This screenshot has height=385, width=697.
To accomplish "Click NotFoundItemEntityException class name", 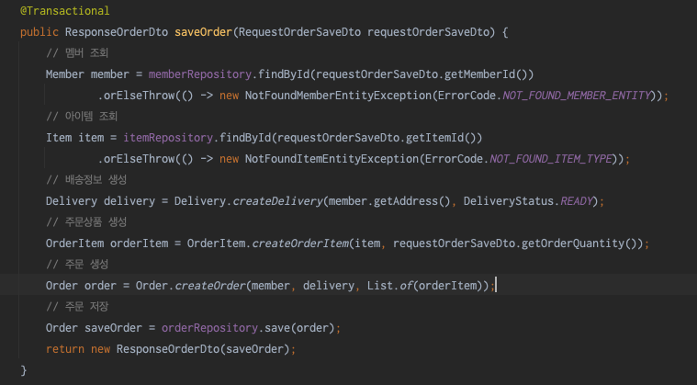I will point(332,159).
